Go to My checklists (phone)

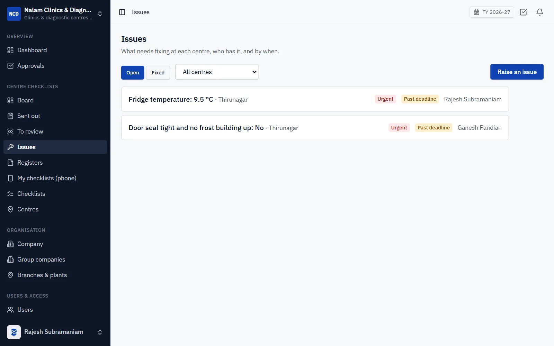(x=55, y=178)
